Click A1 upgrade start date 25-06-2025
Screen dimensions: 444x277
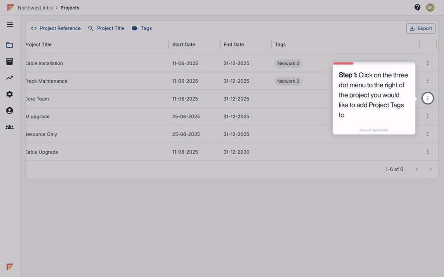(x=186, y=117)
